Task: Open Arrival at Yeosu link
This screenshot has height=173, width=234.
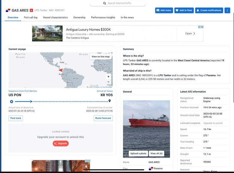Action: click(x=105, y=91)
